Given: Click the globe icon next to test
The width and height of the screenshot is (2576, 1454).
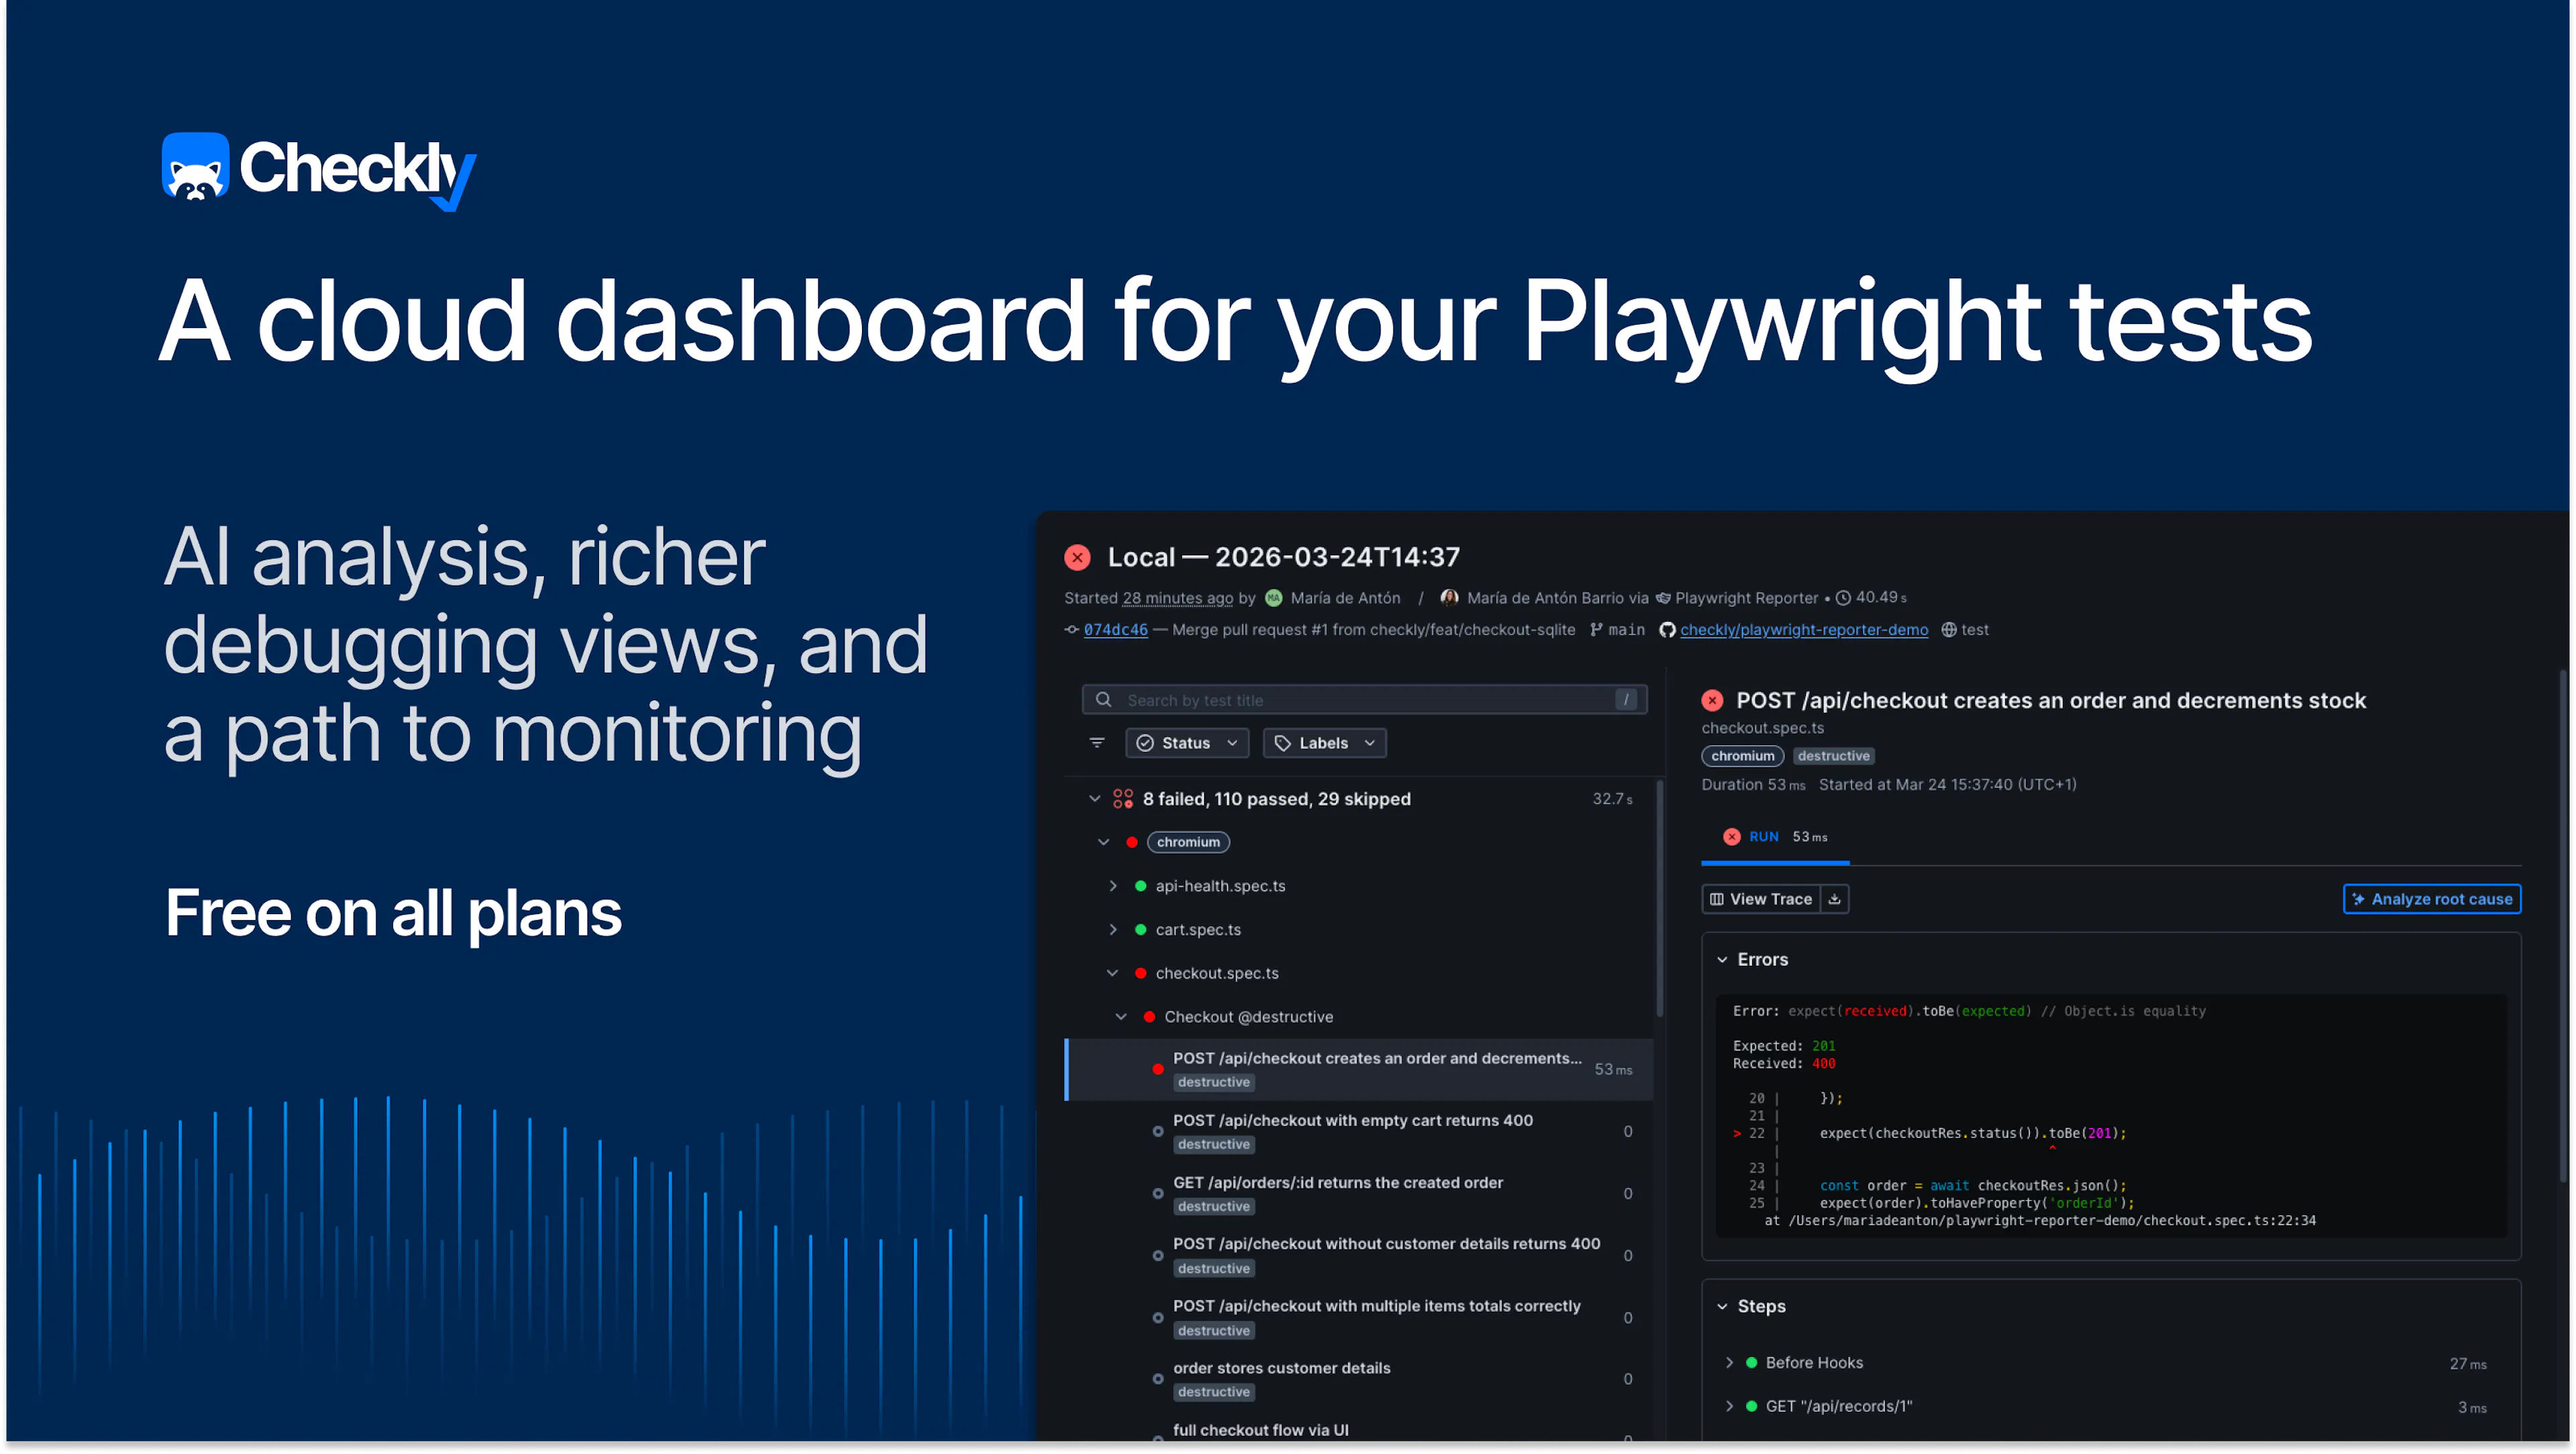Looking at the screenshot, I should point(1949,629).
